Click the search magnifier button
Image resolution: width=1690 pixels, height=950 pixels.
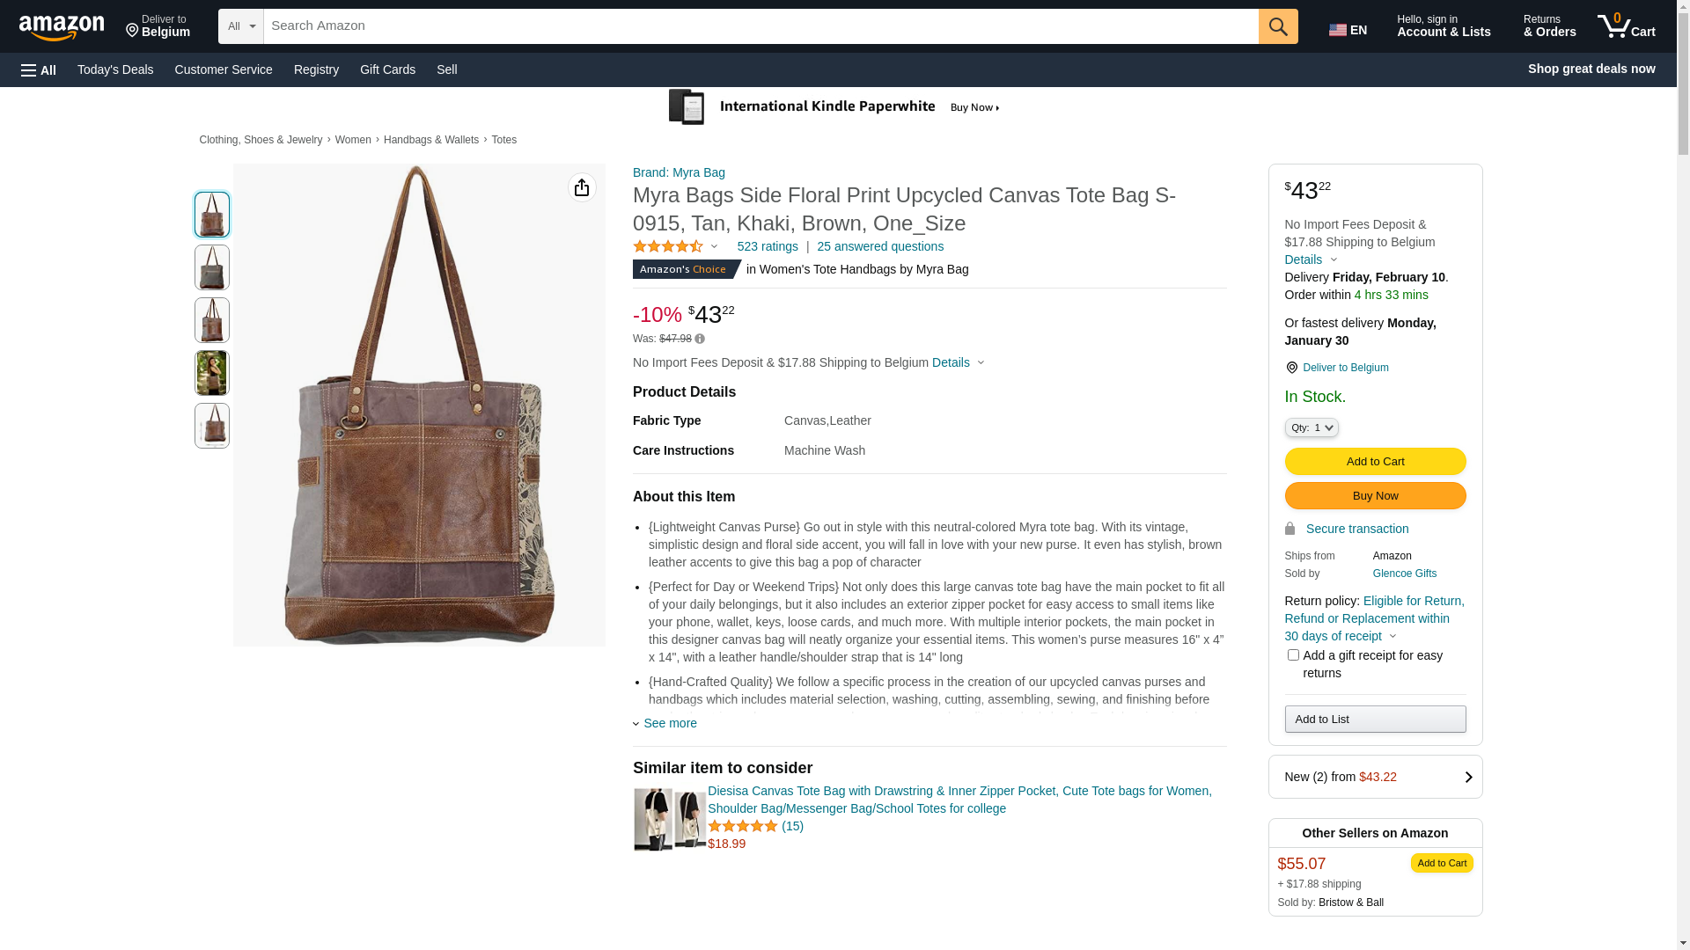pos(1278,26)
